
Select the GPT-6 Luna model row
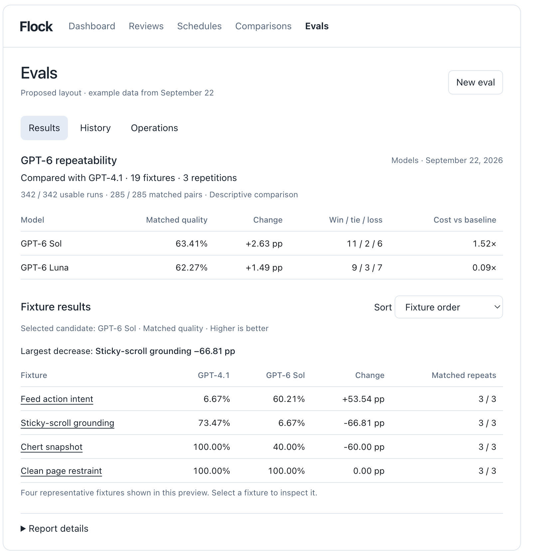coord(262,268)
